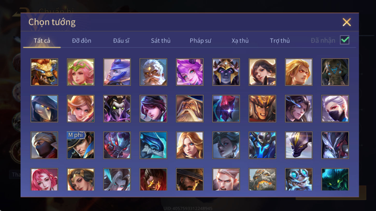Pick the pink-haired hero with green leaf crown

(81, 72)
